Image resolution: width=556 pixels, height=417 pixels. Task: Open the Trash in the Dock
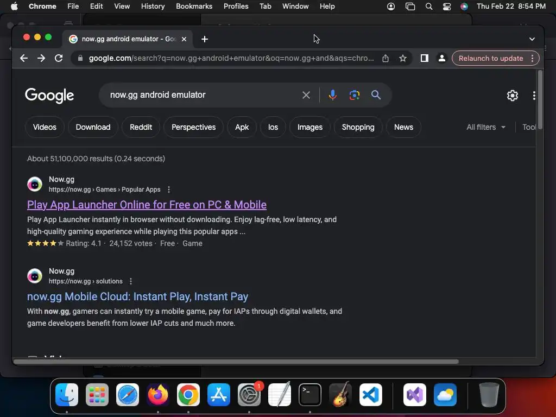489,395
